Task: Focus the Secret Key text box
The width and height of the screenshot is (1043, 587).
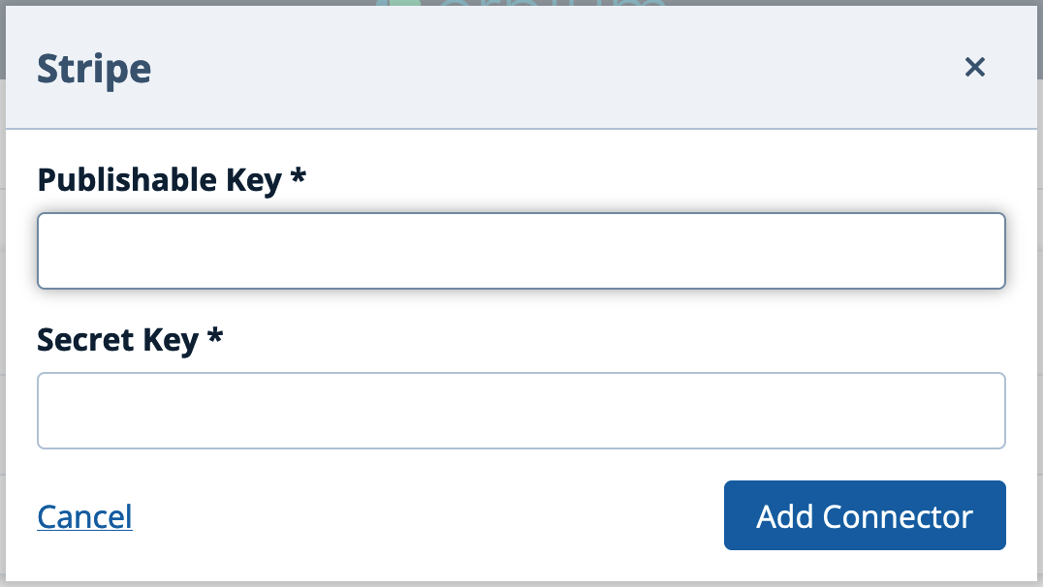Action: [521, 411]
